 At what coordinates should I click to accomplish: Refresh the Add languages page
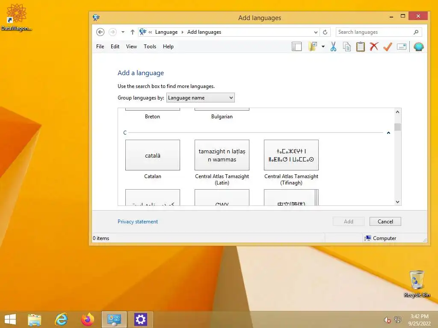325,32
